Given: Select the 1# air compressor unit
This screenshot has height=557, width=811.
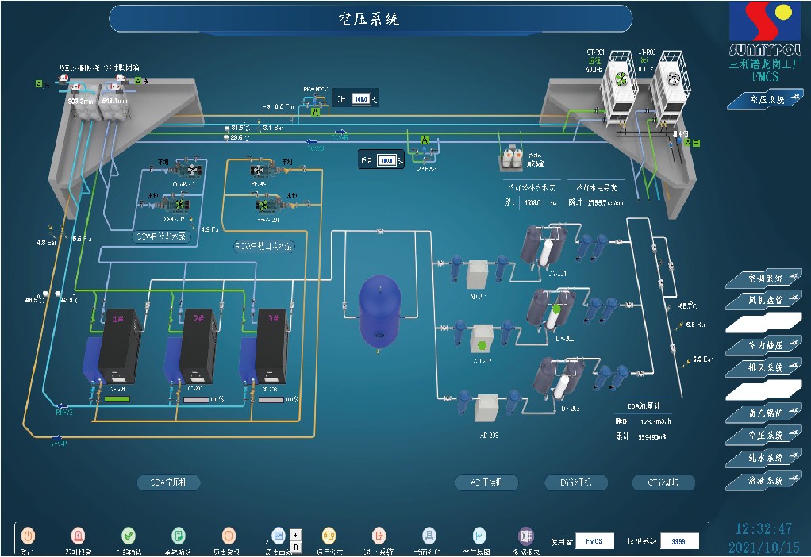Looking at the screenshot, I should tap(118, 346).
